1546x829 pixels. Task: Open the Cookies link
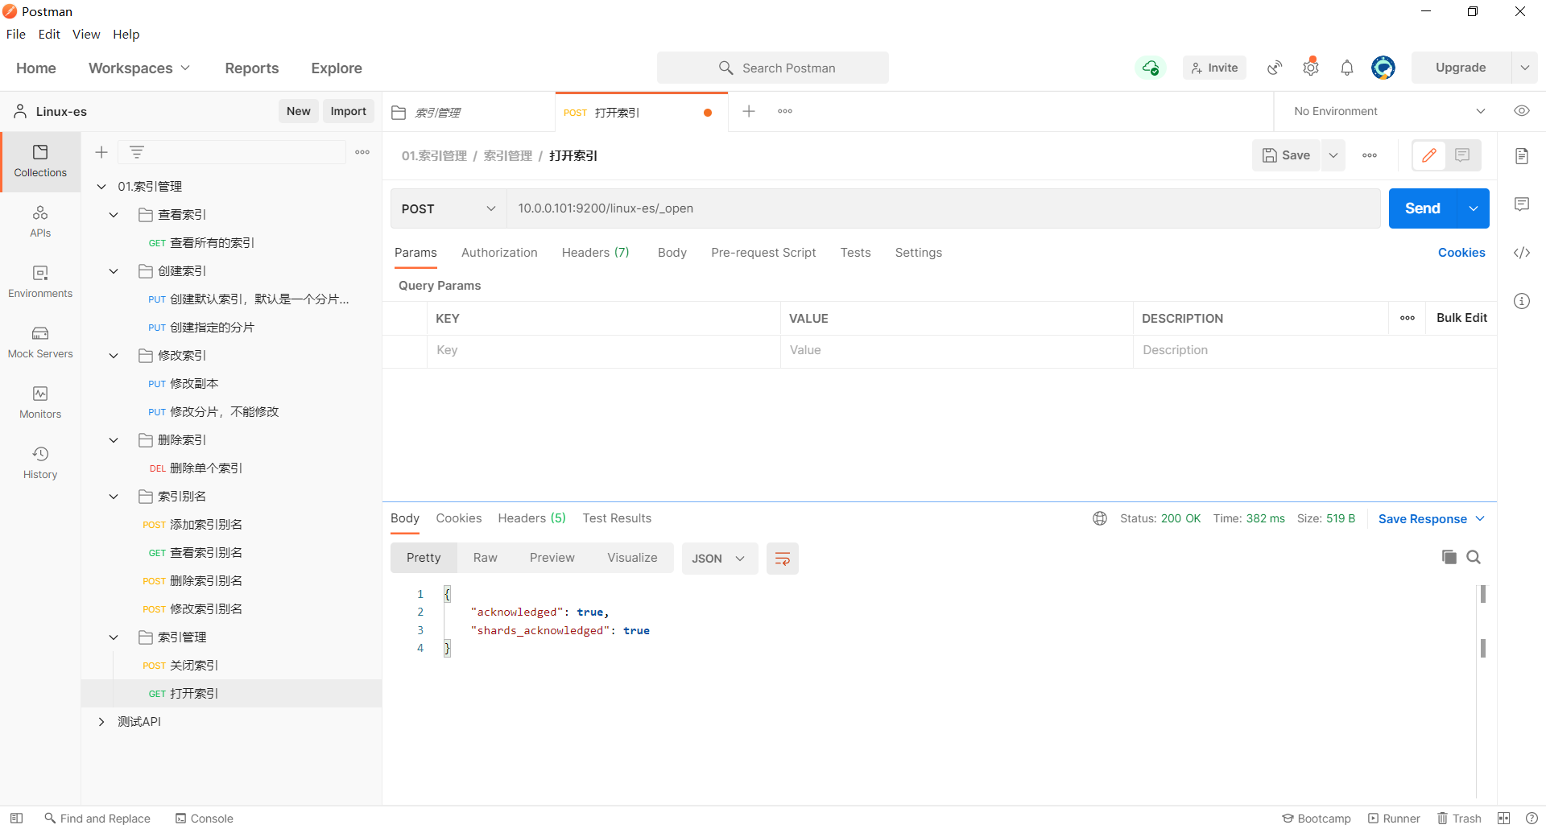(1461, 253)
